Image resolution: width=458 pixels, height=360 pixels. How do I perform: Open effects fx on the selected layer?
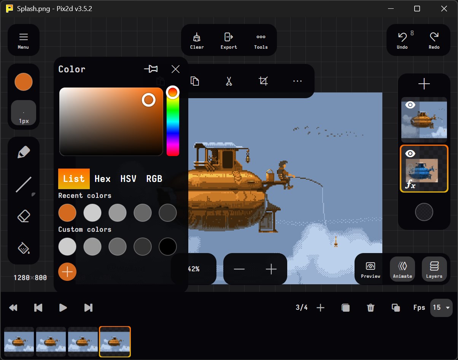tap(410, 185)
